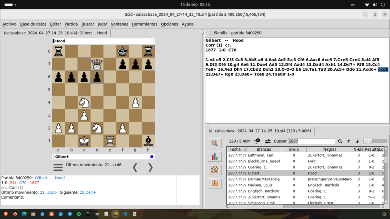This screenshot has width=390, height=219.
Task: Toggle the white square beside Hood
Action: [x=152, y=41]
